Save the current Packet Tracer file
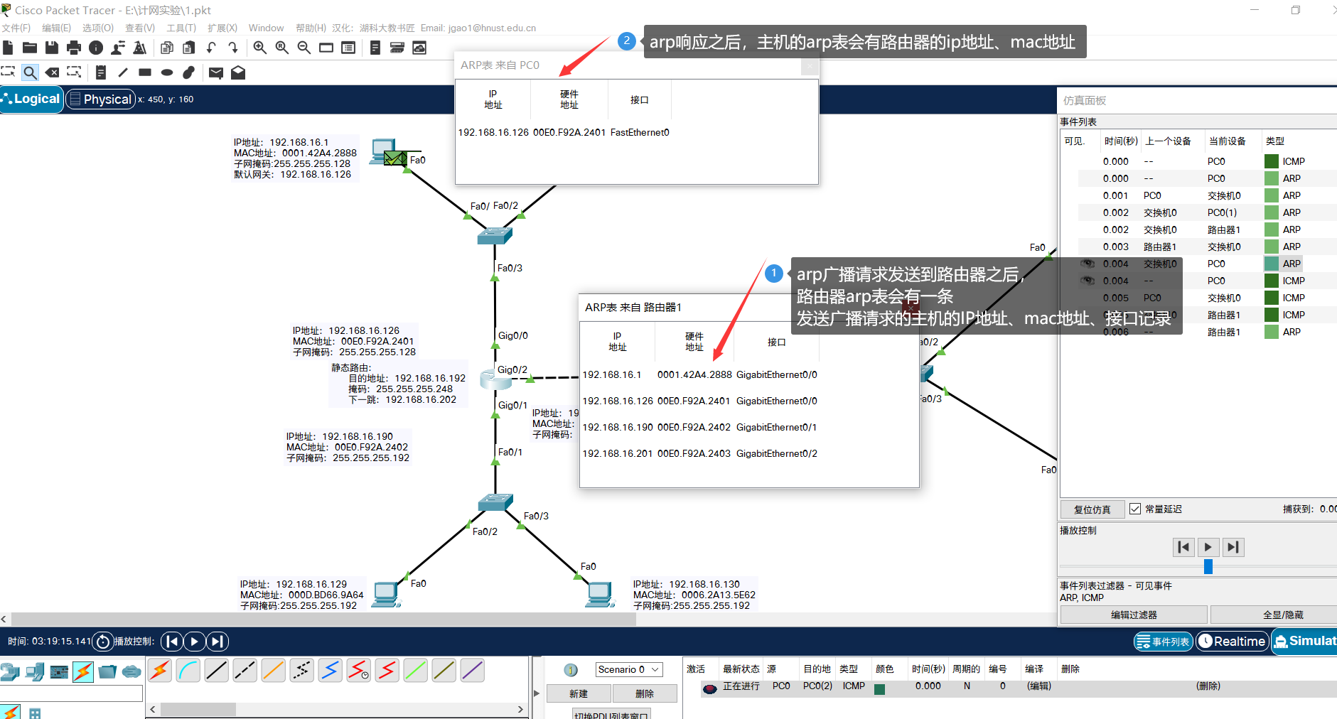 click(52, 48)
